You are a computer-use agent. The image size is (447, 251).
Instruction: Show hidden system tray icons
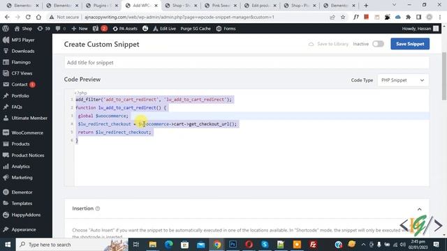click(x=363, y=245)
